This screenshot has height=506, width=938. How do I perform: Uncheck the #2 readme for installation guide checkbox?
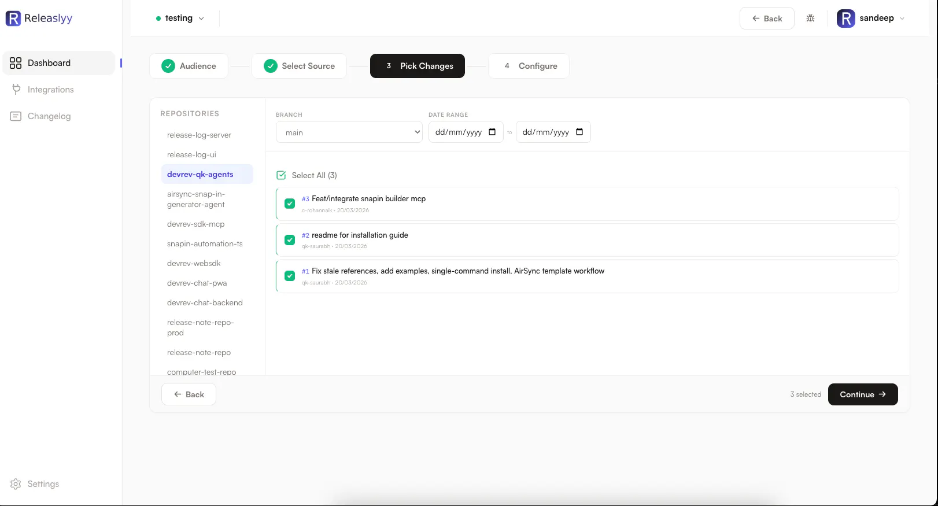click(290, 239)
